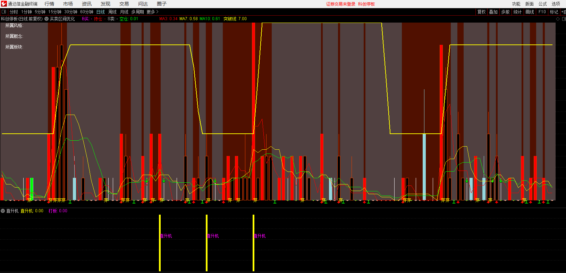Open the 圈子 menu

pyautogui.click(x=162, y=4)
